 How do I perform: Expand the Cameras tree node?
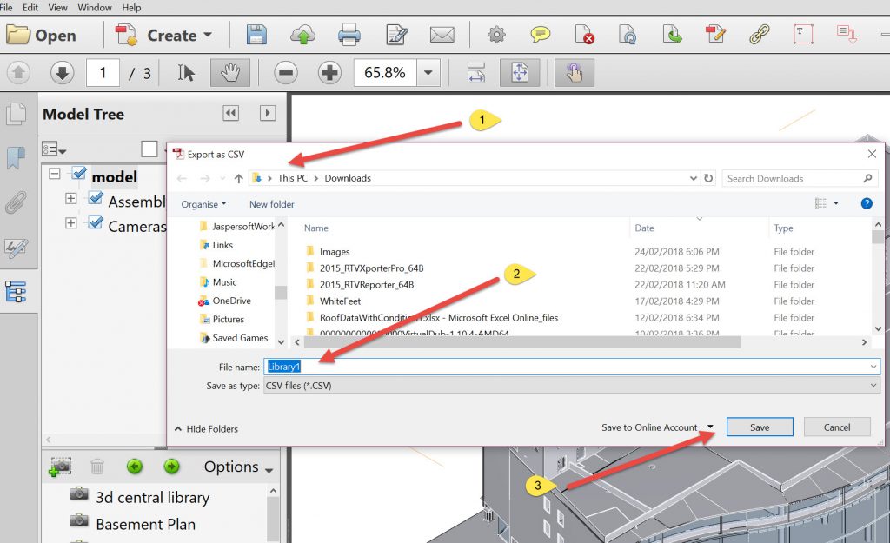[x=71, y=224]
